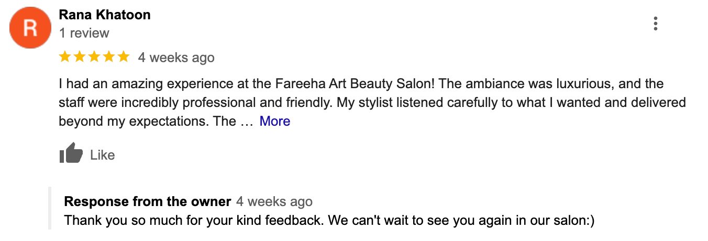Click the third yellow rating star

pos(94,57)
